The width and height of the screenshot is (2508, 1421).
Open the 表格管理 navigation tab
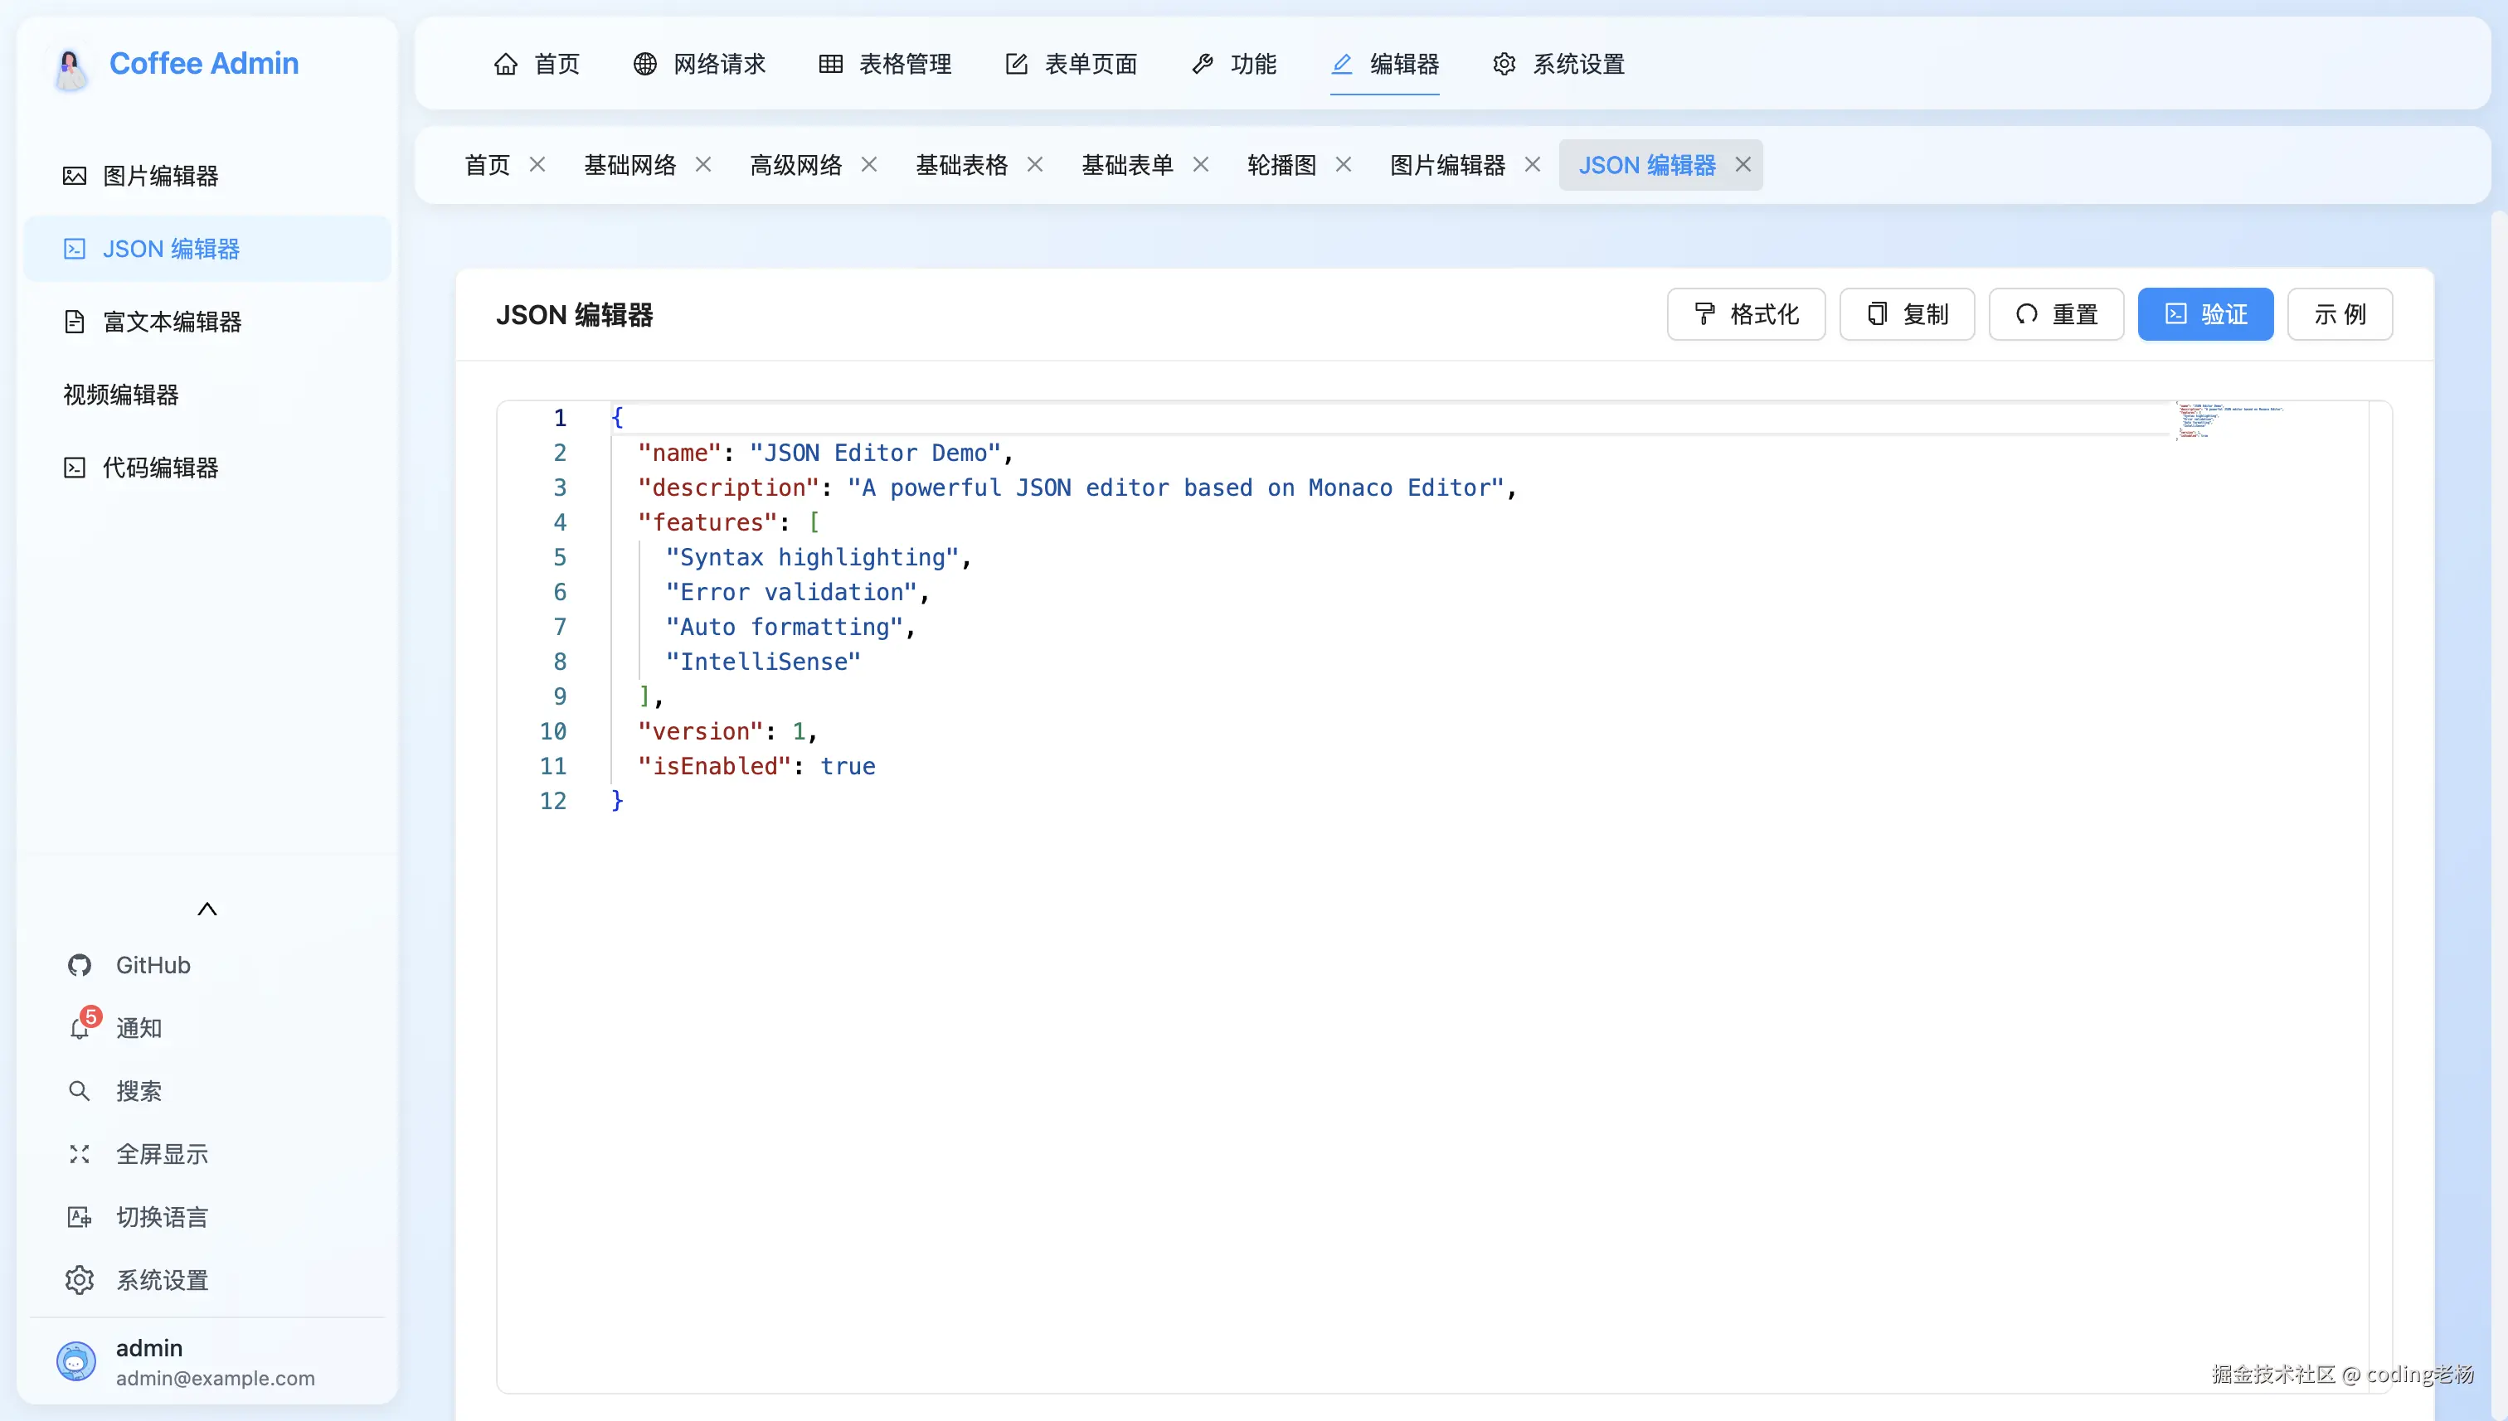(883, 65)
